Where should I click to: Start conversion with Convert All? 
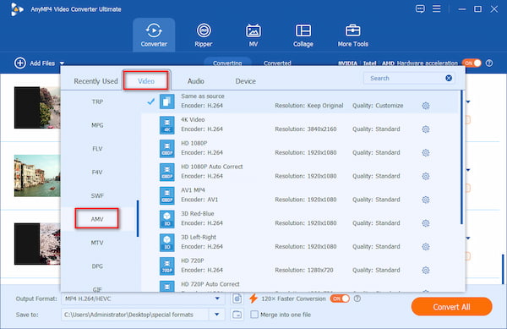click(452, 307)
